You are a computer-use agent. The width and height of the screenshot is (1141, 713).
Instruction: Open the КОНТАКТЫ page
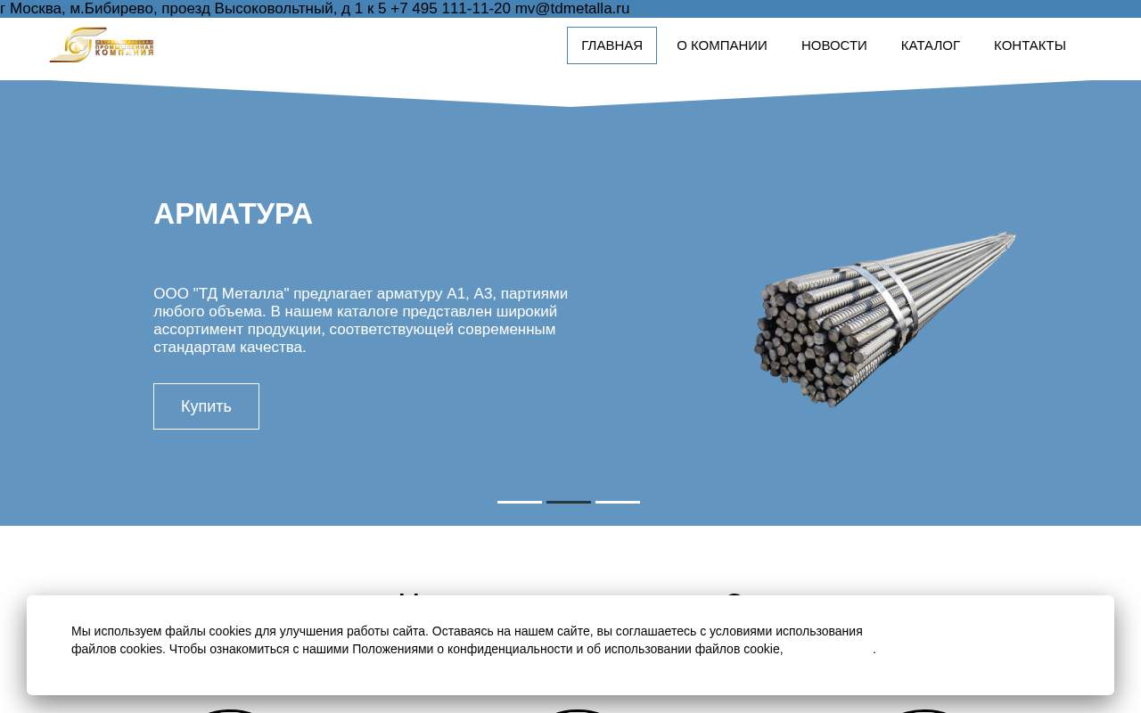click(x=1030, y=45)
